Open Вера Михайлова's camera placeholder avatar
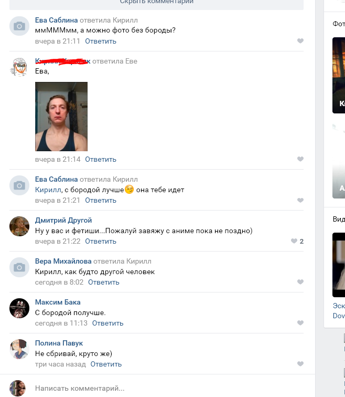 19,267
